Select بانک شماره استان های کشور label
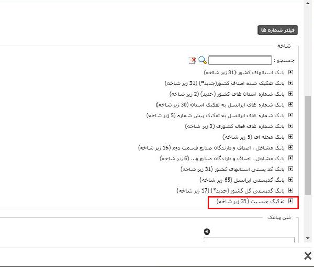Viewport: 314px width, 267px height. point(227,94)
